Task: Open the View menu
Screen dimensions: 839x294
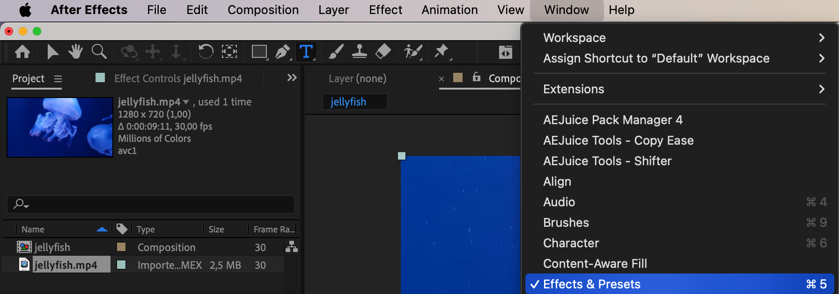Action: 511,10
